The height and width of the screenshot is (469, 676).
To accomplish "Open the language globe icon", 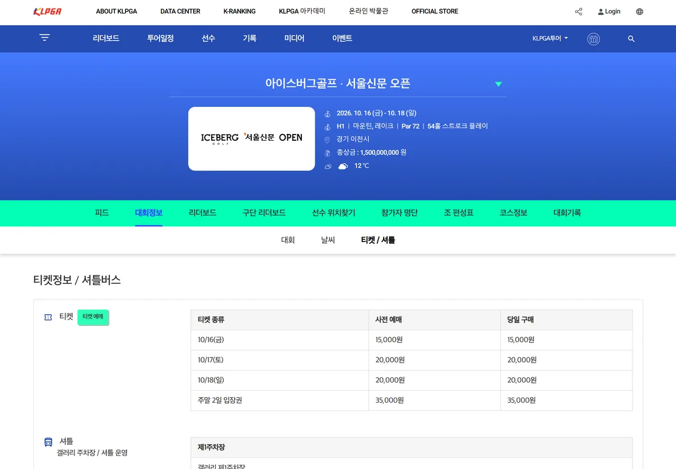I will point(639,11).
